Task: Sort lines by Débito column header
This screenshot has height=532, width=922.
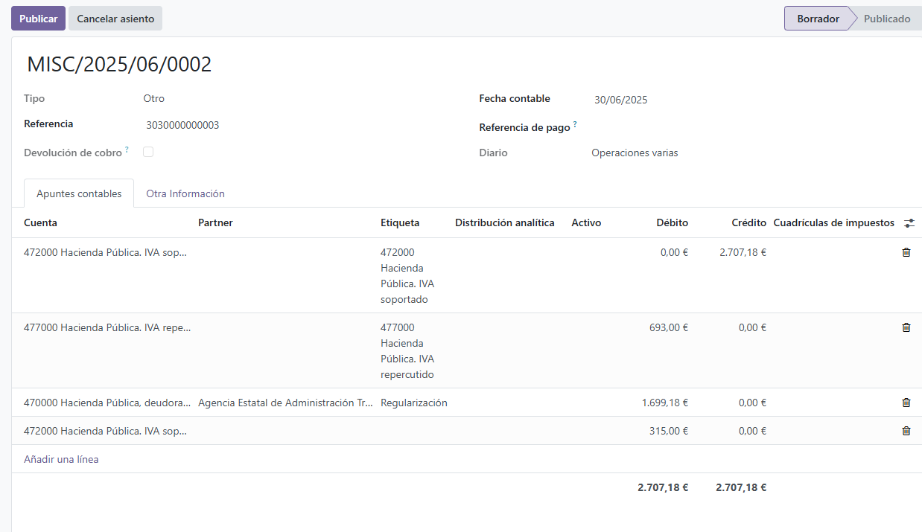Action: coord(672,222)
